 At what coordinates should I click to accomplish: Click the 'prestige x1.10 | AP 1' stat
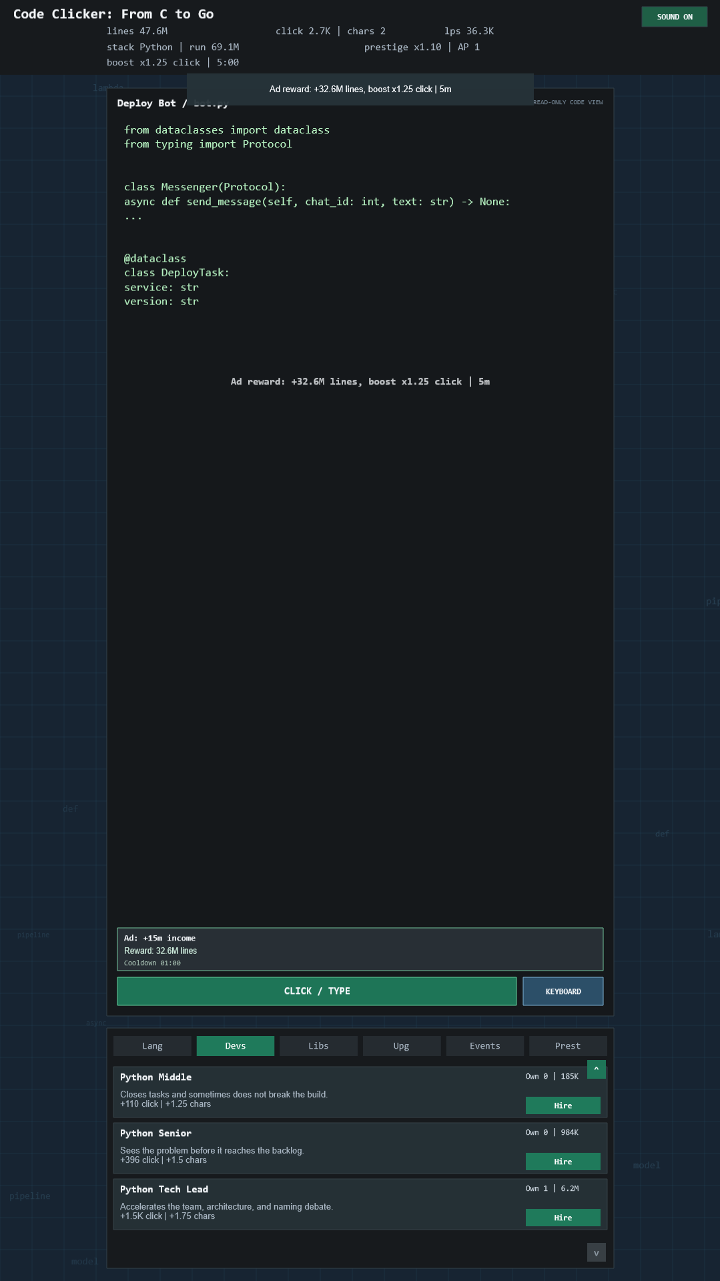pos(422,47)
